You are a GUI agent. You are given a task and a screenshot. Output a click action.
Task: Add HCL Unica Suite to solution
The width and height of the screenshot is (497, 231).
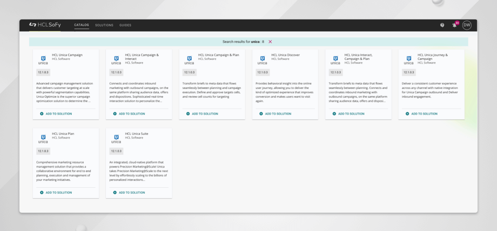click(x=129, y=193)
